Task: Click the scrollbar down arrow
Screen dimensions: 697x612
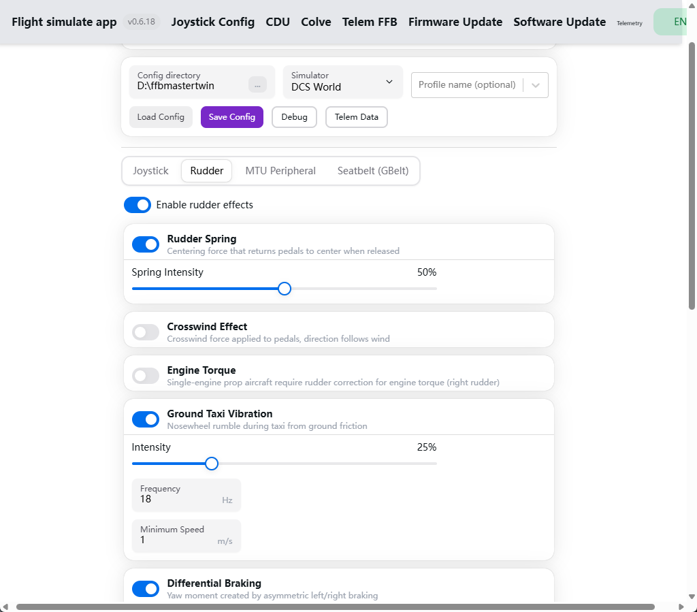Action: [692, 596]
